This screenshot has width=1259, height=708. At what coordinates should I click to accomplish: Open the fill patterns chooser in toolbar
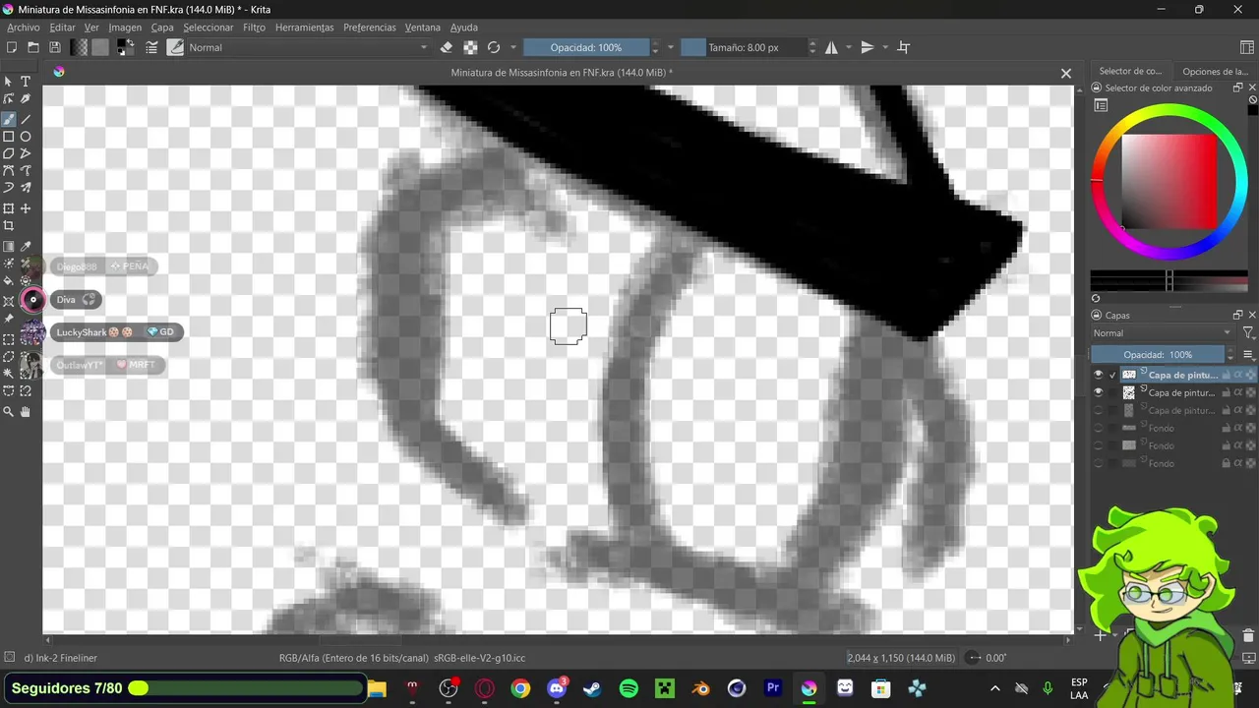[100, 47]
